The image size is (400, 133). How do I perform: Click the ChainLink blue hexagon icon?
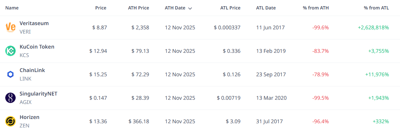pyautogui.click(x=10, y=74)
